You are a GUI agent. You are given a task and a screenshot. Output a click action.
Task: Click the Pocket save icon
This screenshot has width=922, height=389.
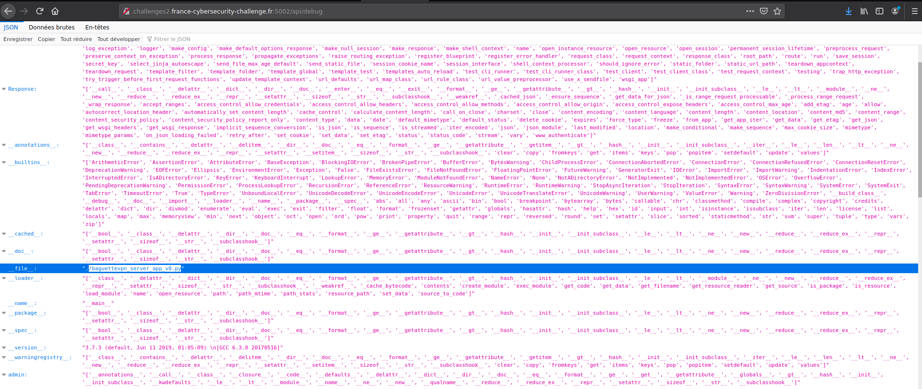coord(764,11)
